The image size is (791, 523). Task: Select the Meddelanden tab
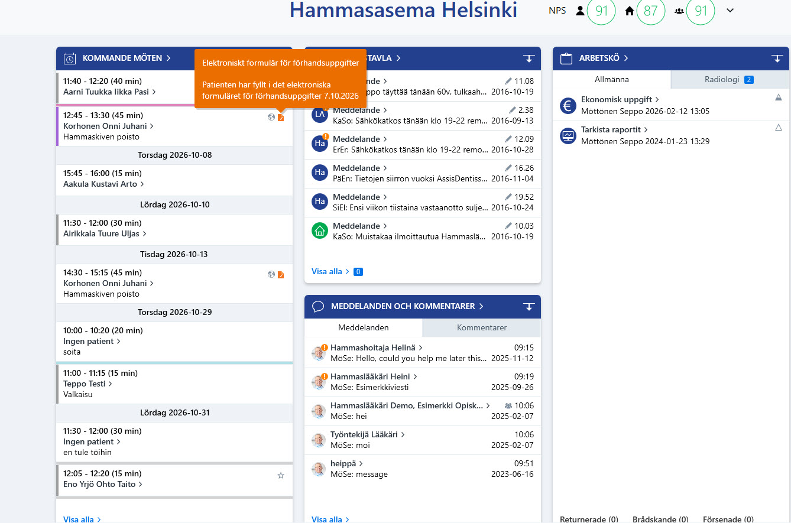[x=364, y=327]
